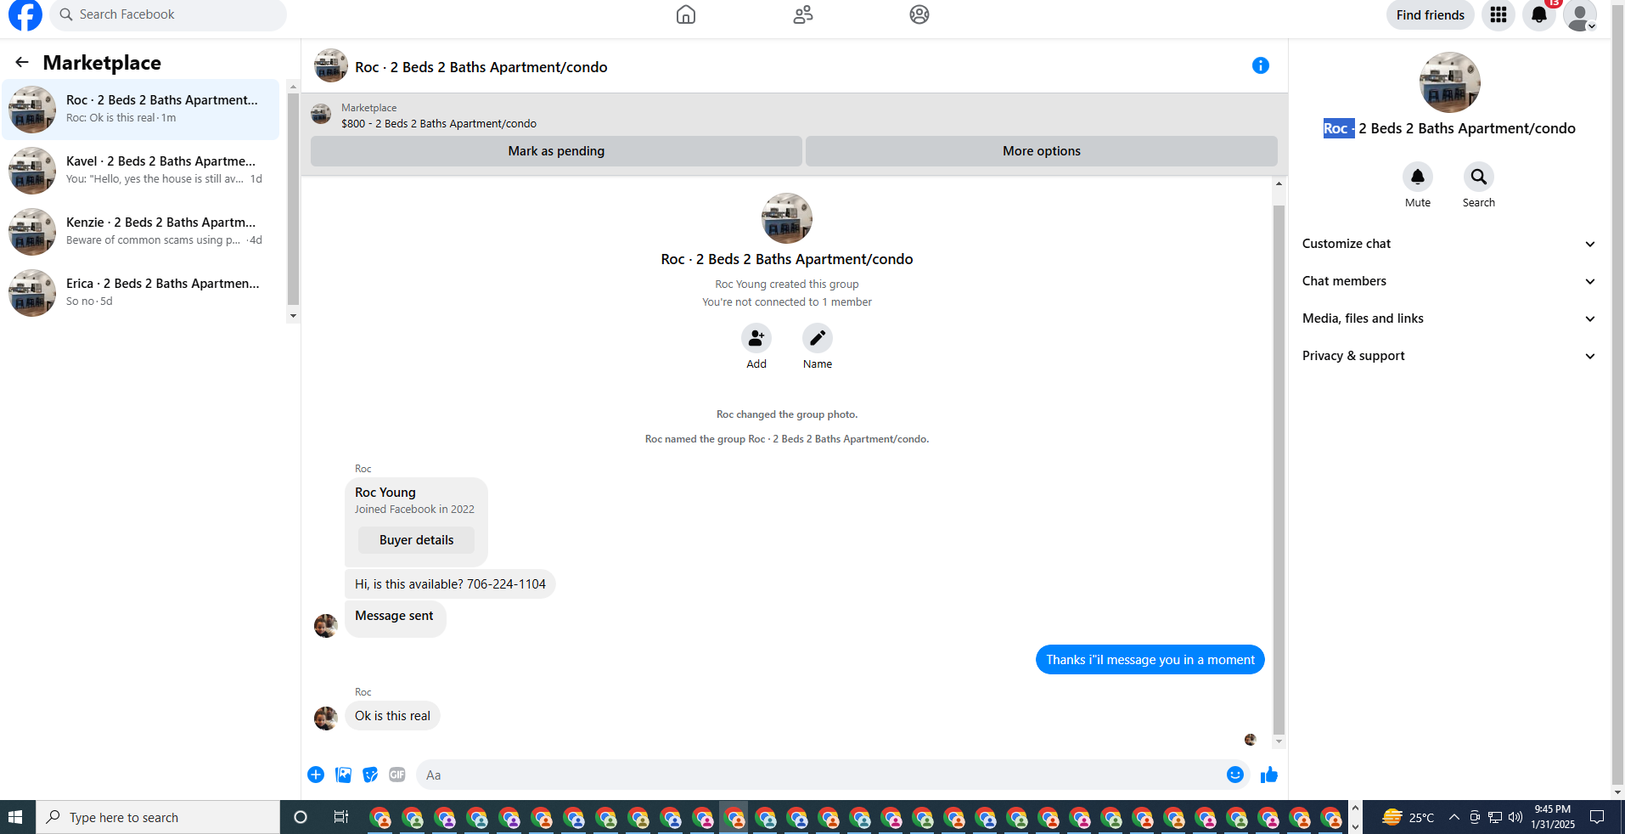This screenshot has width=1625, height=834.
Task: Open conversation information icon
Action: (x=1261, y=65)
